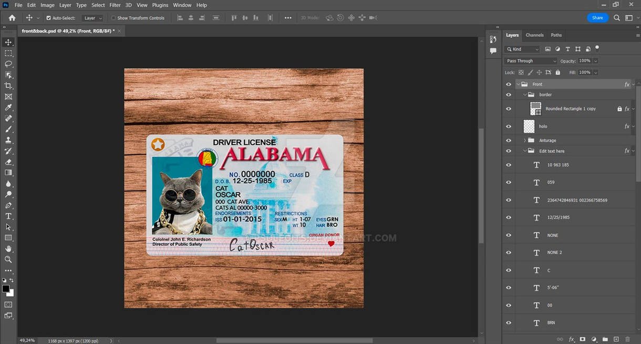Select the Spot Healing Brush tool

(8, 118)
